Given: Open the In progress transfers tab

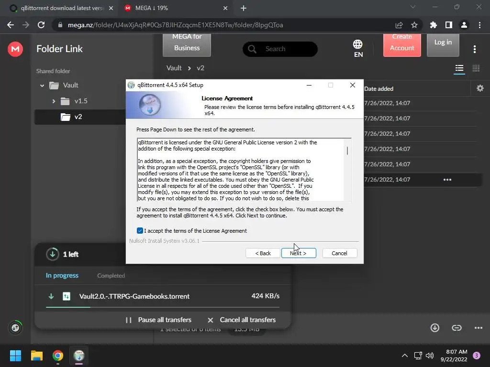Looking at the screenshot, I should tap(62, 276).
